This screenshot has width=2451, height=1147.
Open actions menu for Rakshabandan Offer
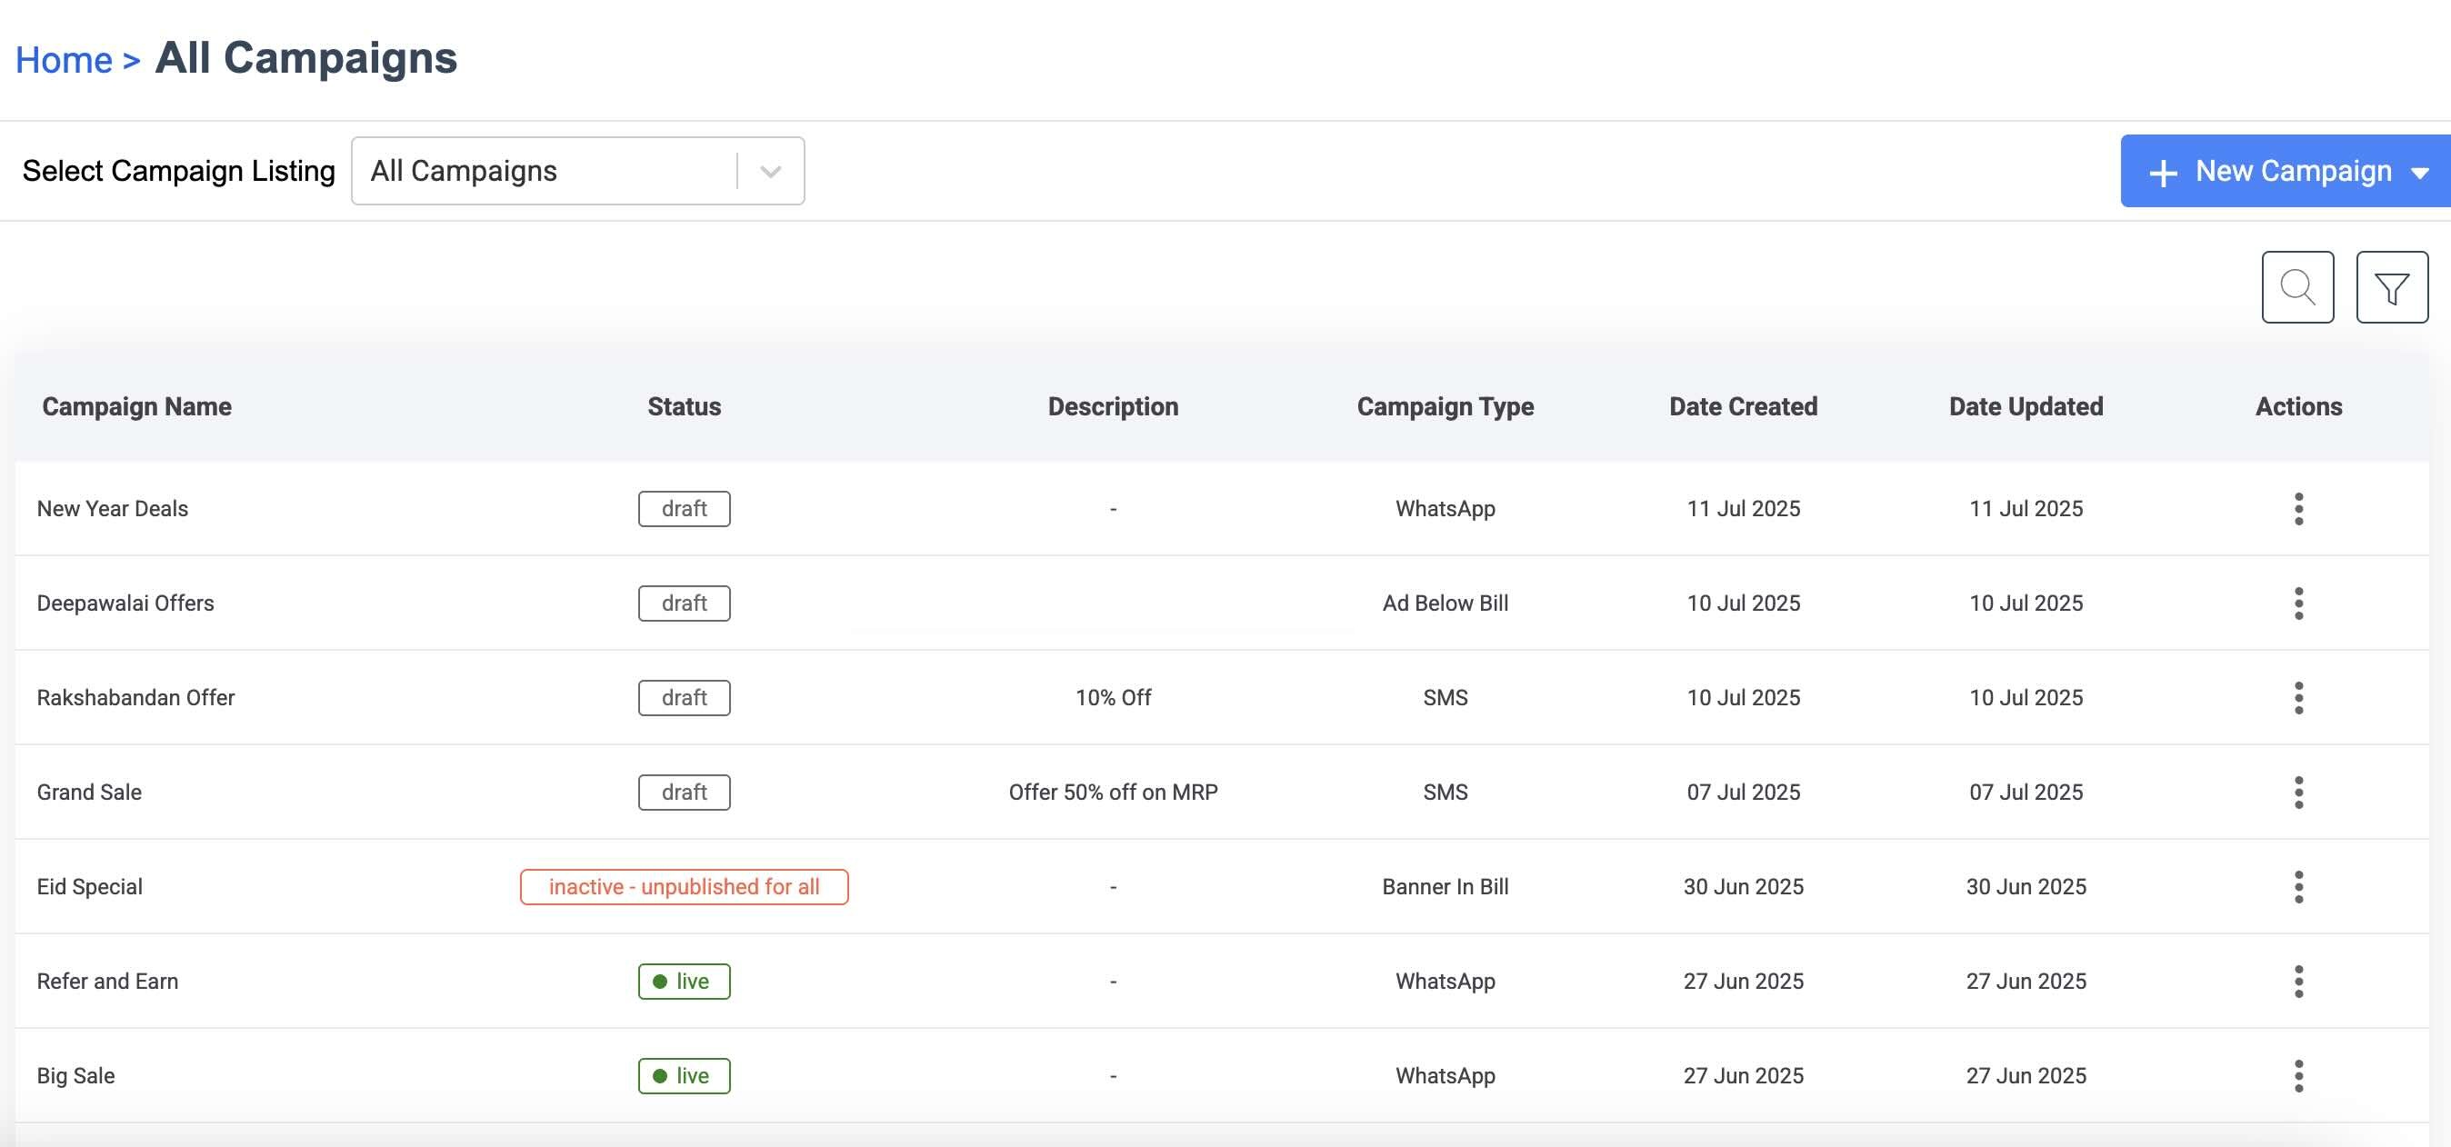pyautogui.click(x=2298, y=697)
